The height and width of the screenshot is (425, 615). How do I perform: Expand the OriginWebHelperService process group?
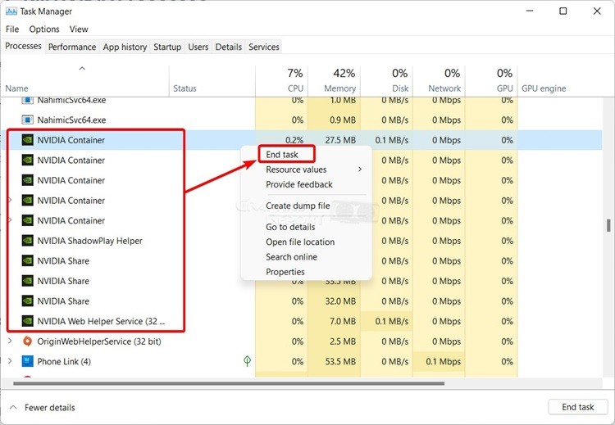point(10,341)
